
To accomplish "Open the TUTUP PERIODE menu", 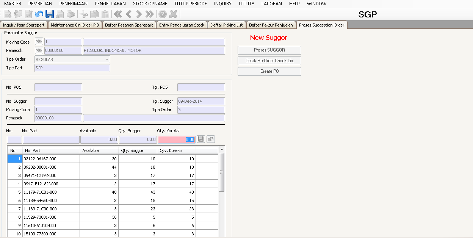I will pyautogui.click(x=191, y=4).
